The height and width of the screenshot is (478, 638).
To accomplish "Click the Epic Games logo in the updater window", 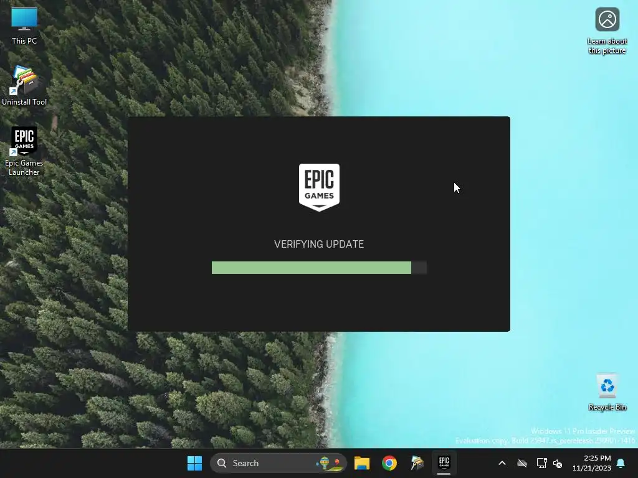I will coord(319,187).
